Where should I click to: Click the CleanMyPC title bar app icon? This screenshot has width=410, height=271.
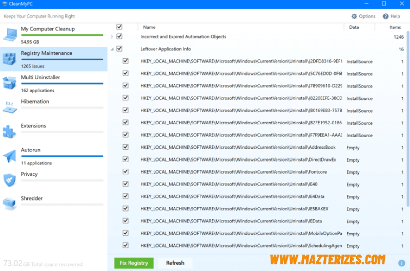tap(5, 4)
